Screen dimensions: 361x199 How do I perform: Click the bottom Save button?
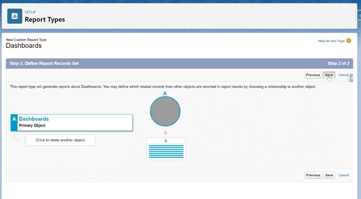(329, 175)
